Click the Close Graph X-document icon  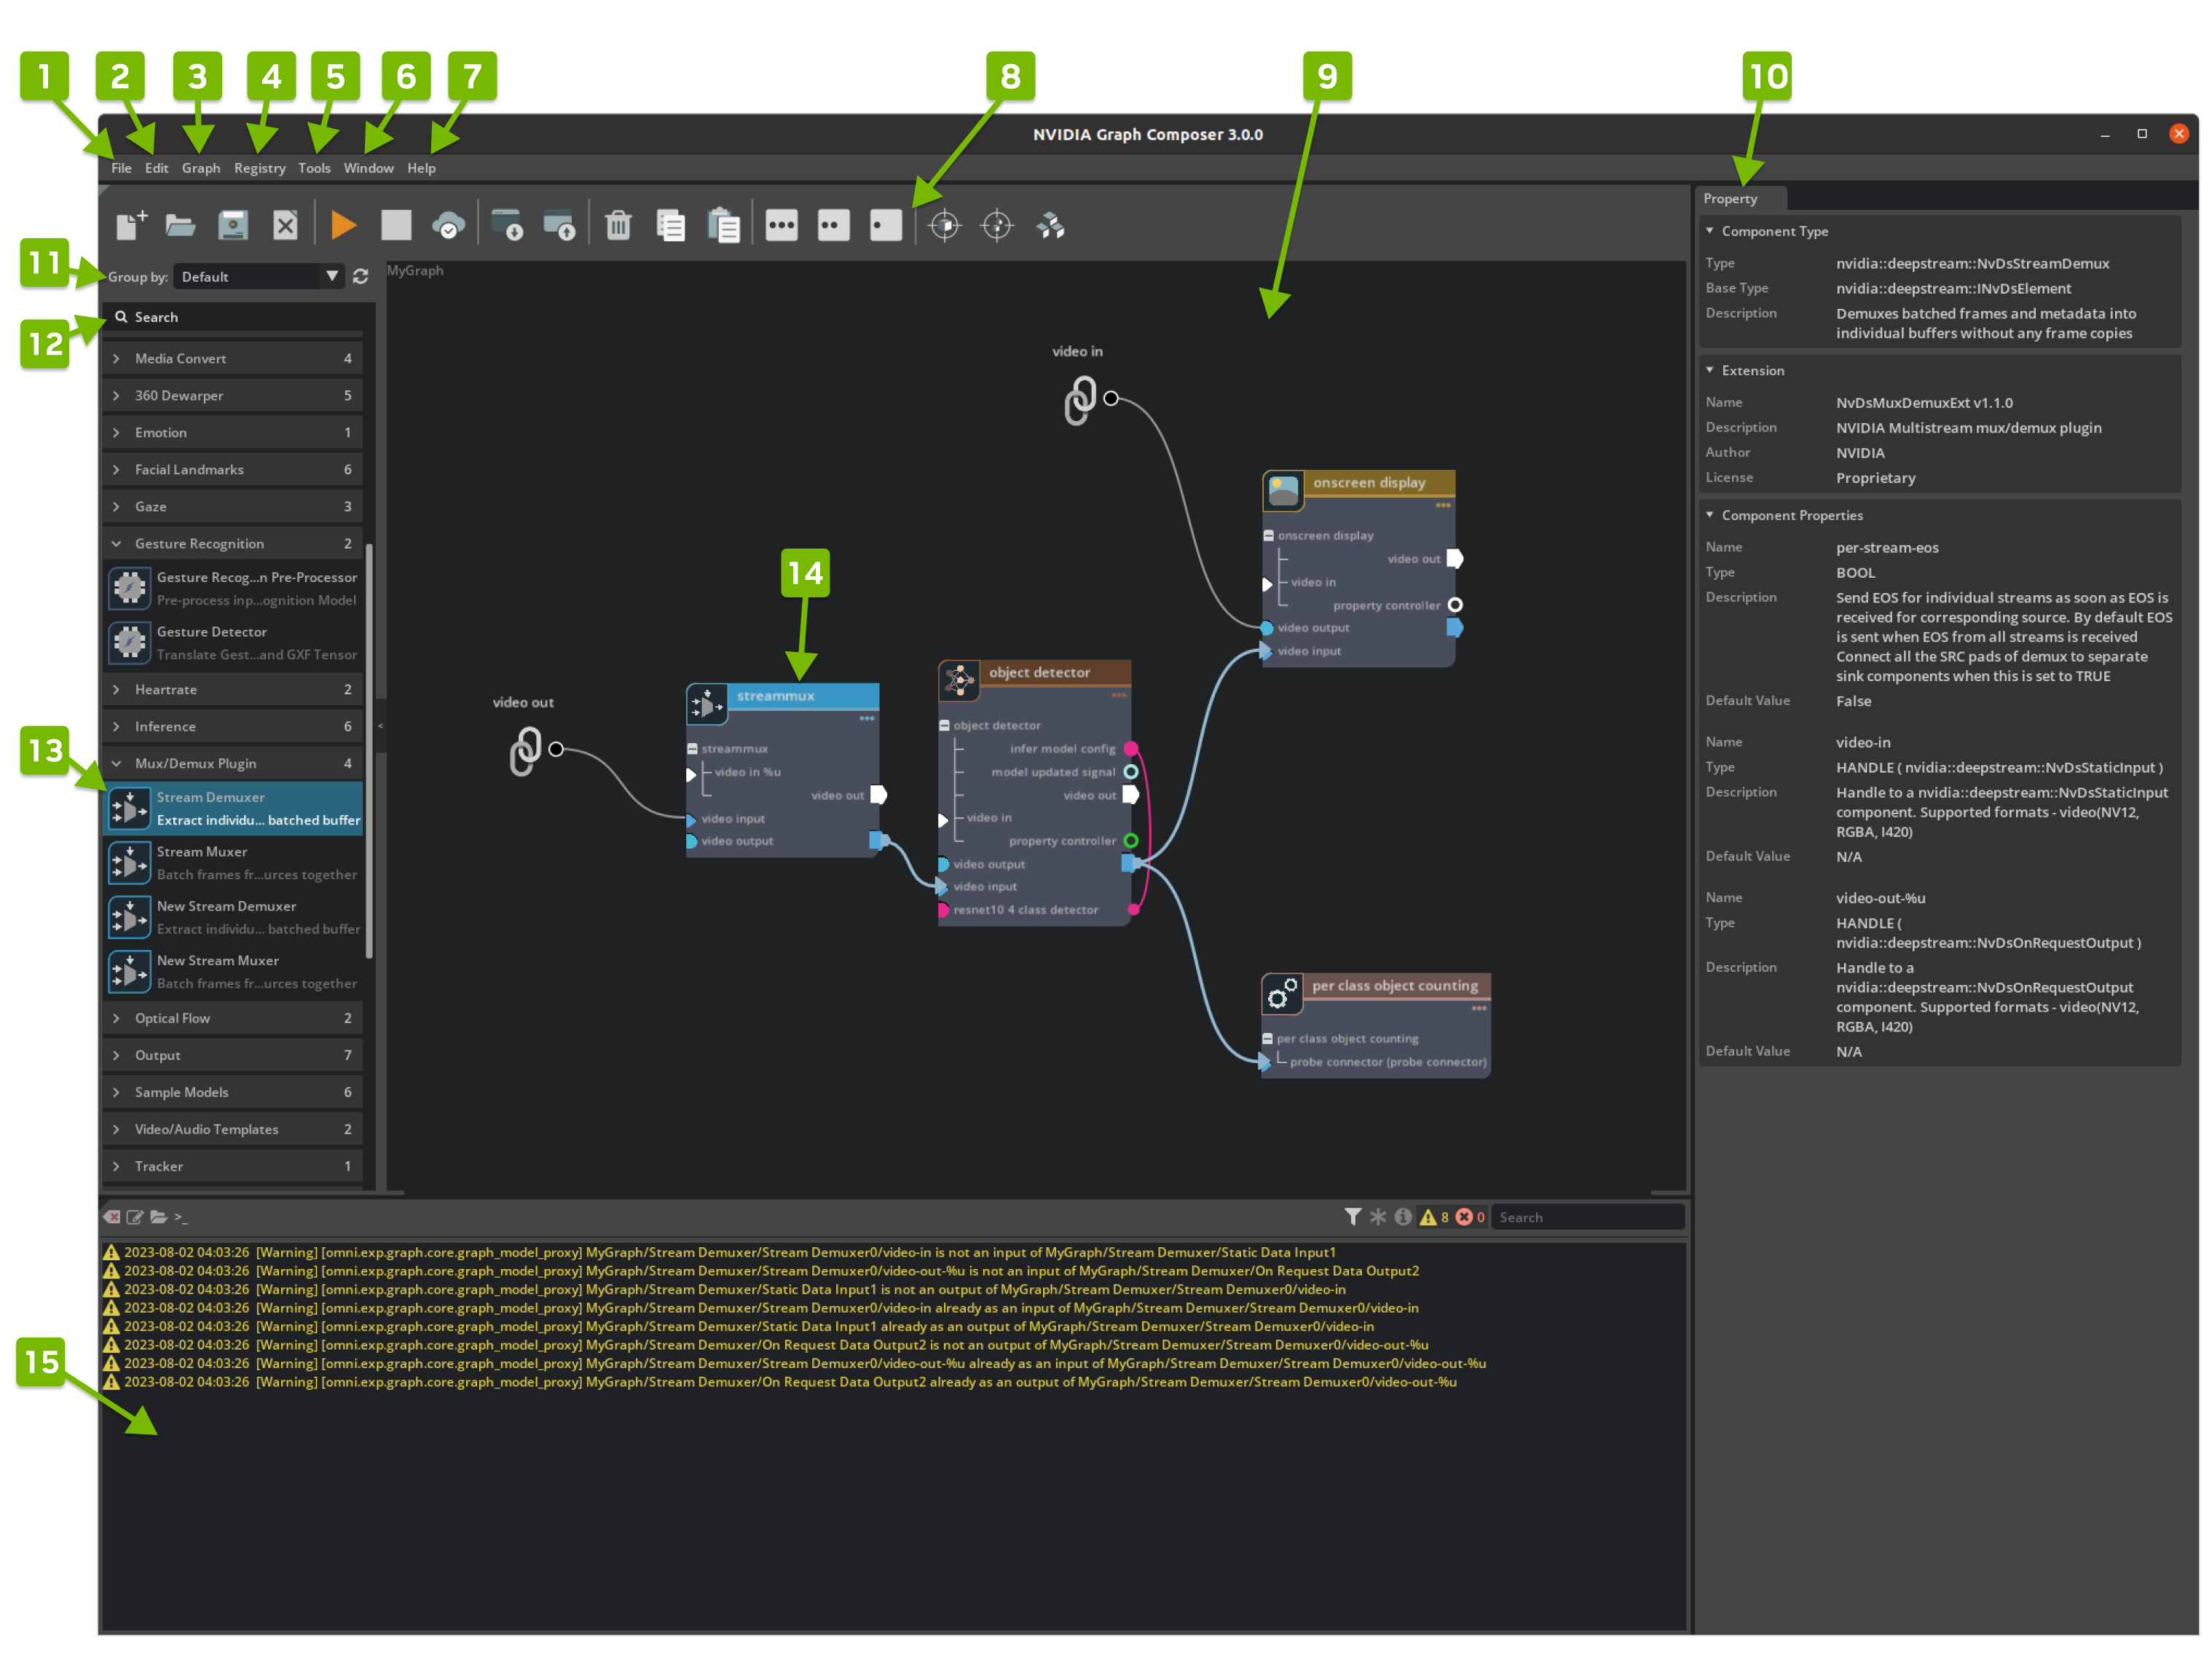point(285,225)
